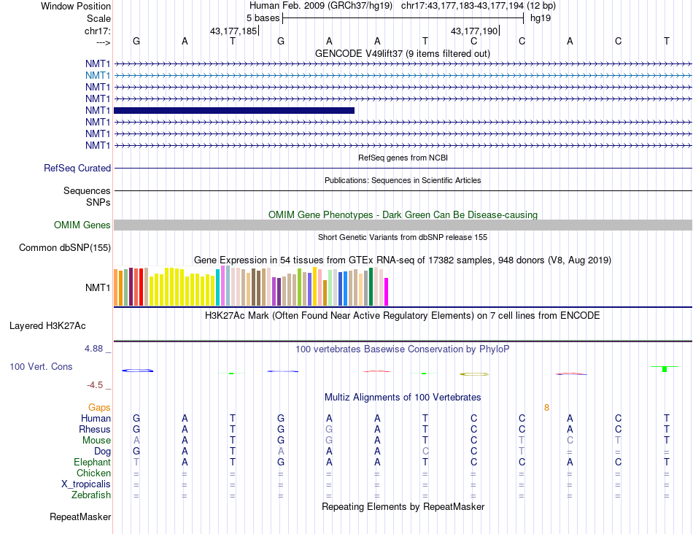Open 'Publications: Sequences in Scientific Articles' title
The image size is (693, 534).
tap(403, 180)
